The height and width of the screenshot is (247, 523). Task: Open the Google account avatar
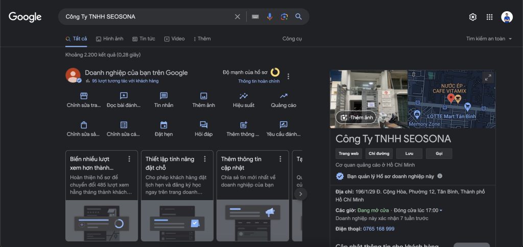tap(507, 17)
